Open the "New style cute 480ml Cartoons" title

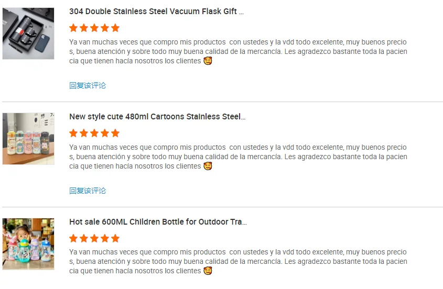pos(157,117)
